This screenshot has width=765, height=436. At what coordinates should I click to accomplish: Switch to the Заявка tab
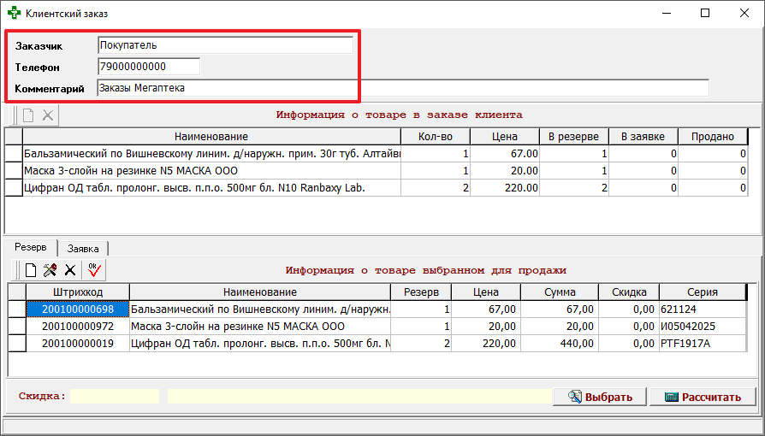point(83,248)
